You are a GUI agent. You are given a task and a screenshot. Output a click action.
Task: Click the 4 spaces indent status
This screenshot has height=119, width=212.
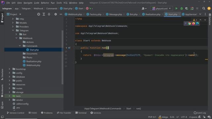pyautogui.click(x=193, y=117)
